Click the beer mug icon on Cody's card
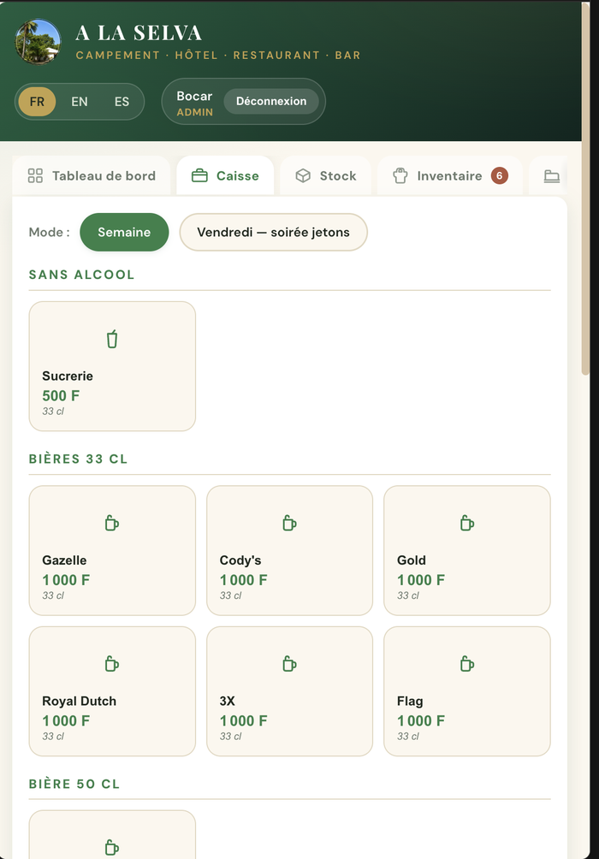 pos(289,523)
